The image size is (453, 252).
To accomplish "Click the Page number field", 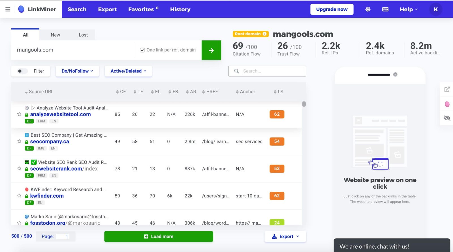I will [63, 236].
